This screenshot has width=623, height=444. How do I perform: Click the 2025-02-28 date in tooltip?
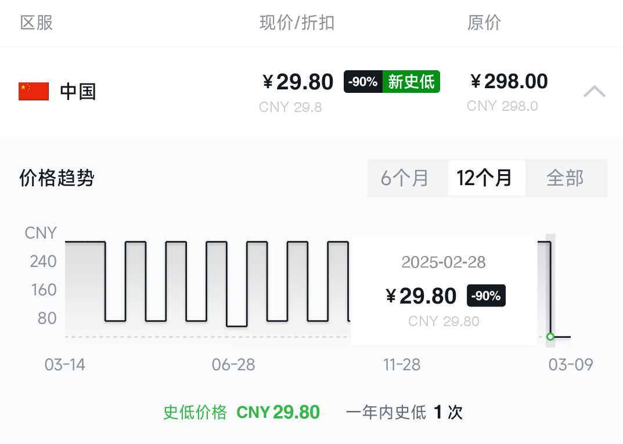coord(444,262)
